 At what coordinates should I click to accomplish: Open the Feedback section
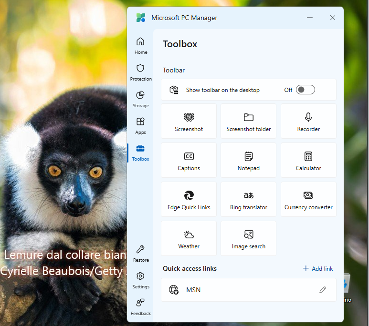[x=141, y=307]
